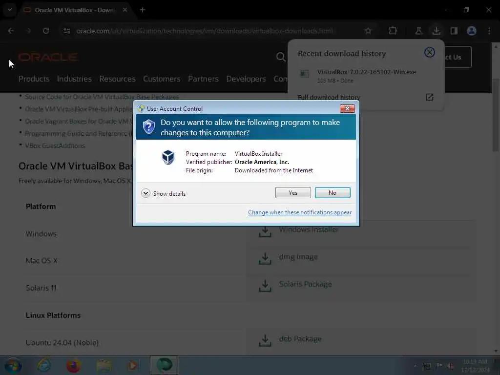Screen dimensions: 500x375
Task: Click No in User Account Control dialog
Action: [x=332, y=192]
